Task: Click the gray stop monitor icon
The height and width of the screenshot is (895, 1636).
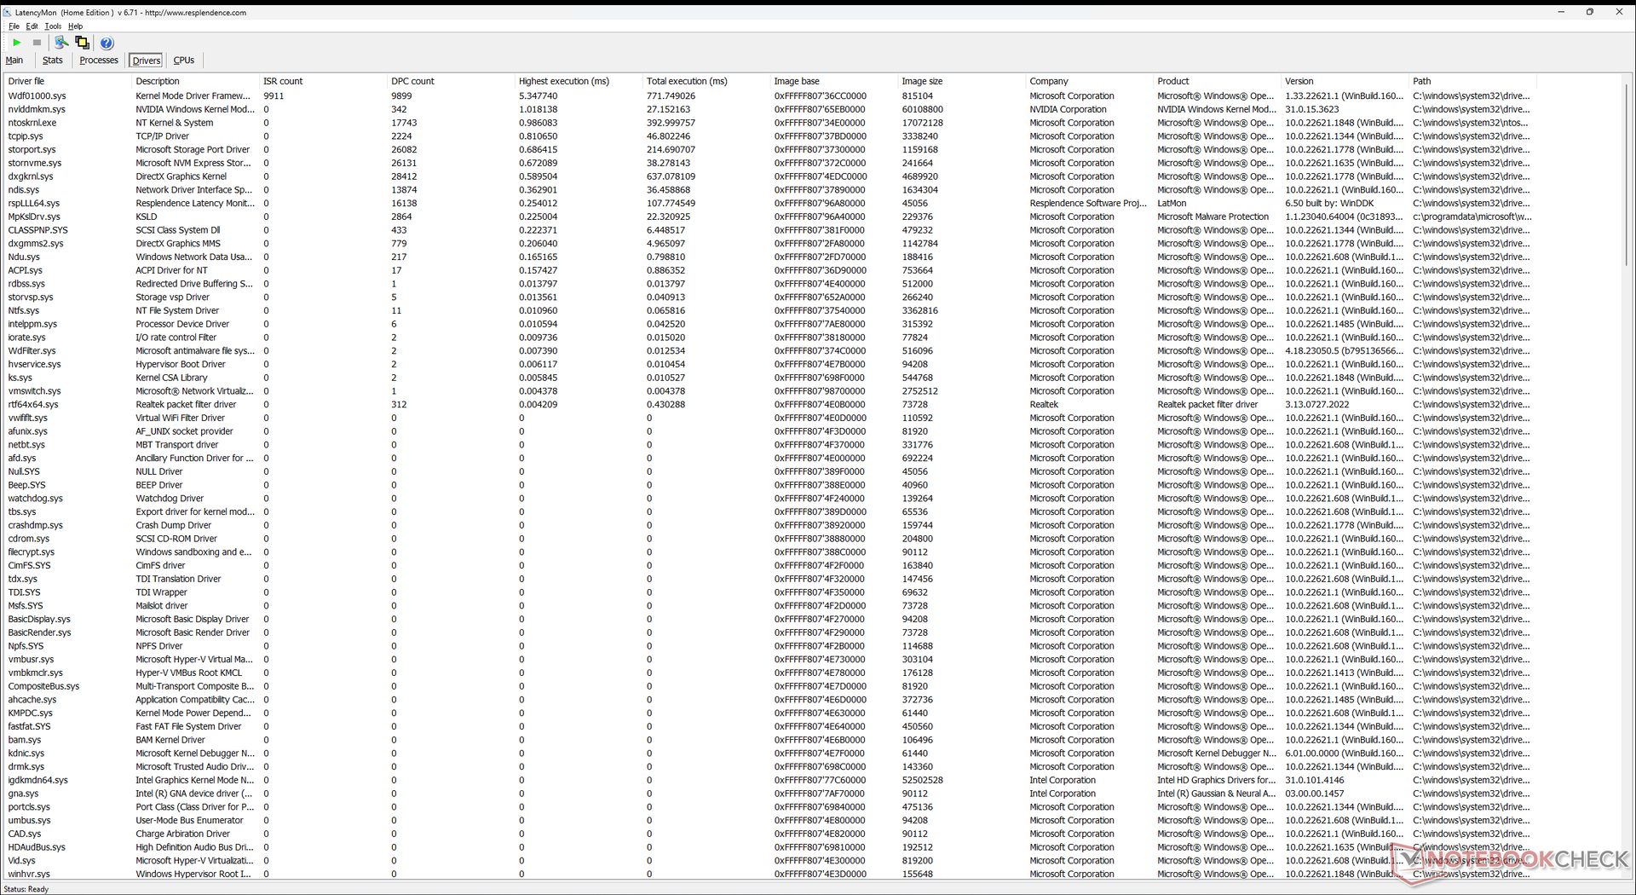Action: click(37, 43)
